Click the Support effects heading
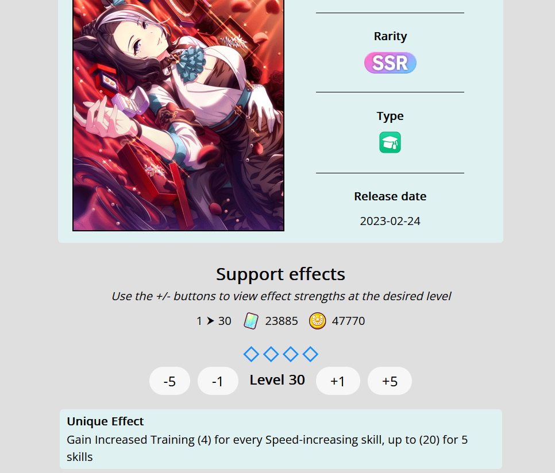The width and height of the screenshot is (555, 473). pyautogui.click(x=281, y=274)
